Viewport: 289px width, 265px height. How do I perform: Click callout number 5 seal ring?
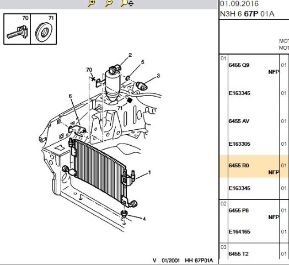[x=142, y=62]
